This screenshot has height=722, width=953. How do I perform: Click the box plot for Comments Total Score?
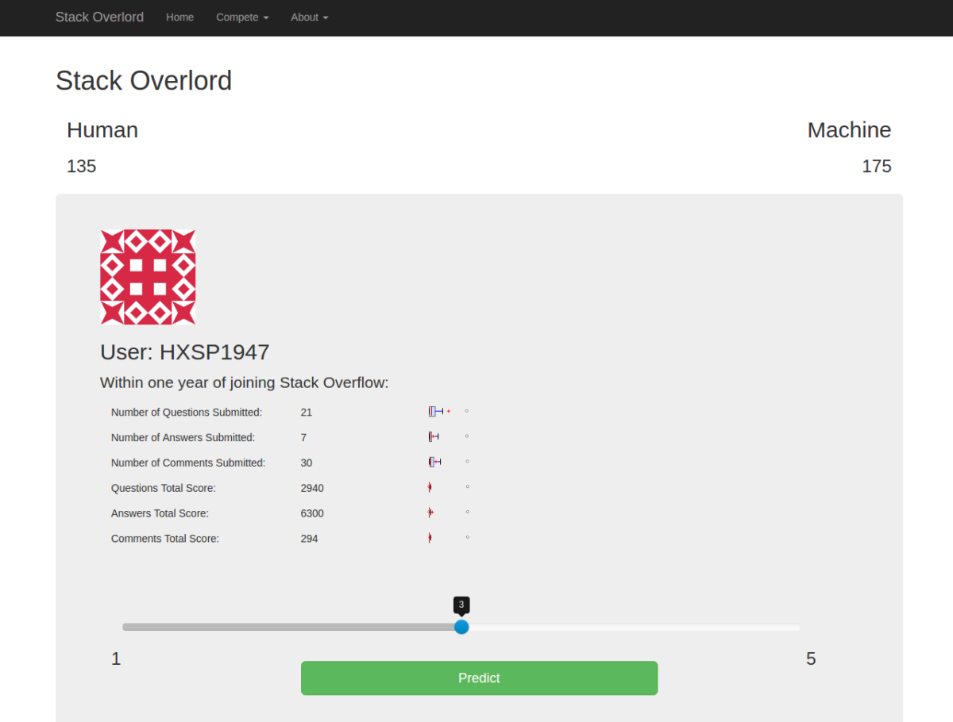[x=449, y=538]
